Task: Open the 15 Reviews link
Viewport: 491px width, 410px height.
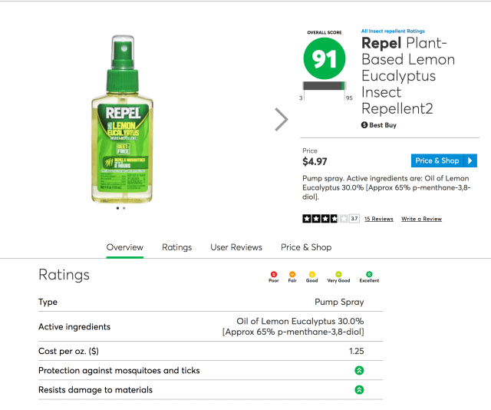Action: pos(378,219)
